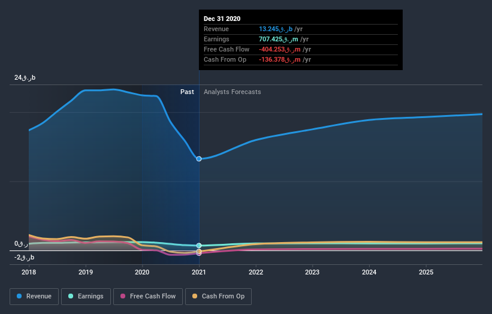Click the teal Earnings legend dot

(71, 296)
